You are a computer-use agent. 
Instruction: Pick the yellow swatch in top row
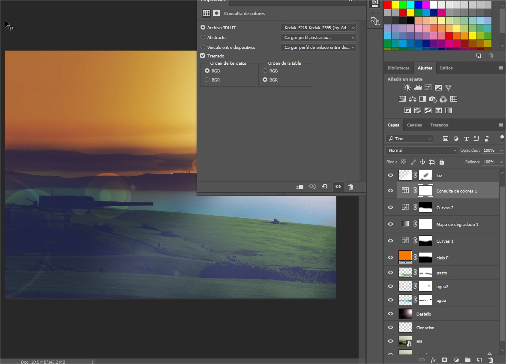coord(395,5)
